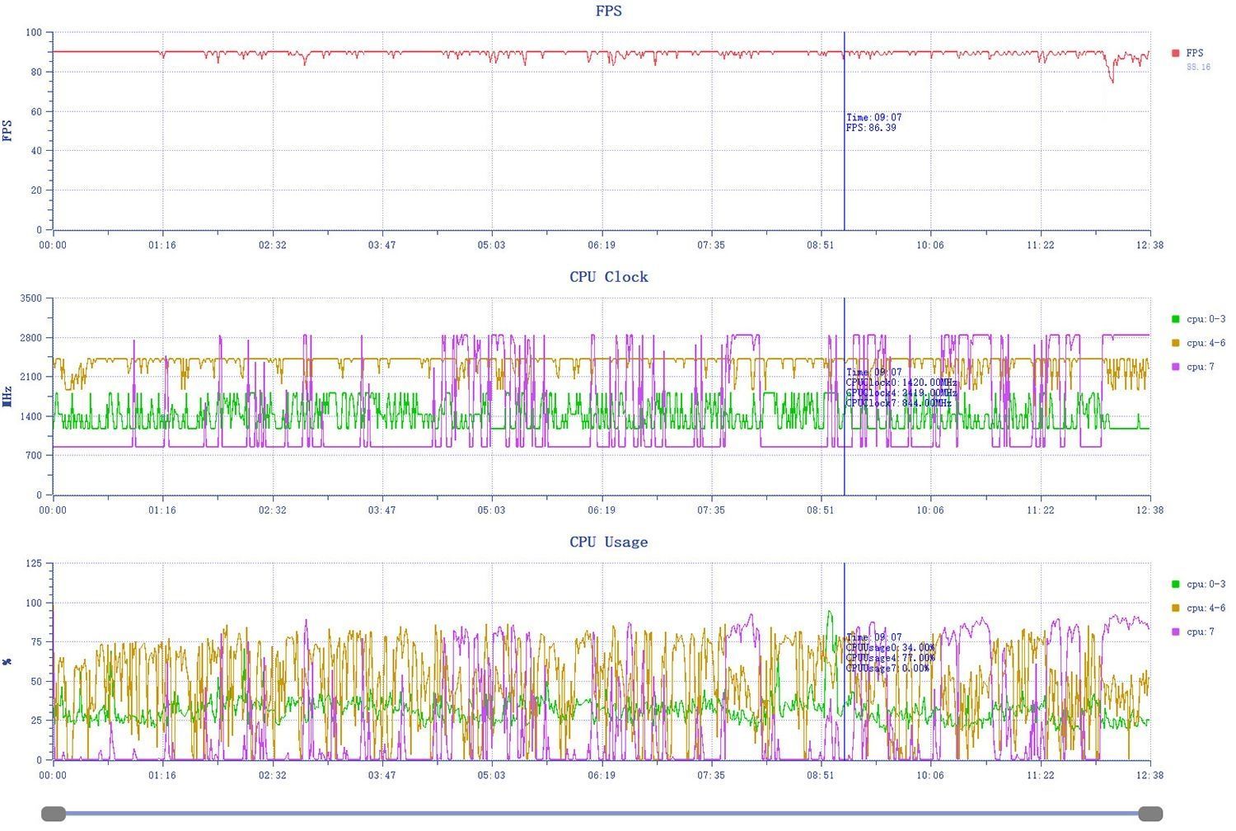This screenshot has height=831, width=1236.
Task: Click the CPUUsage4: 77.00% tooltip readout
Action: point(890,658)
